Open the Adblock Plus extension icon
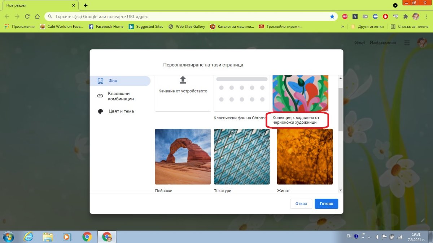The height and width of the screenshot is (243, 433). click(x=345, y=17)
